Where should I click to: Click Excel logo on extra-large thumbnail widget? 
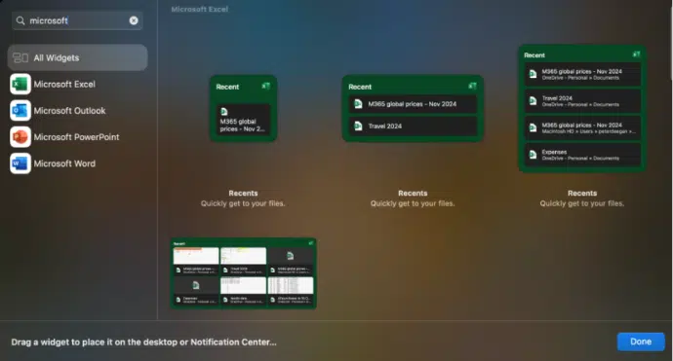[x=311, y=243]
